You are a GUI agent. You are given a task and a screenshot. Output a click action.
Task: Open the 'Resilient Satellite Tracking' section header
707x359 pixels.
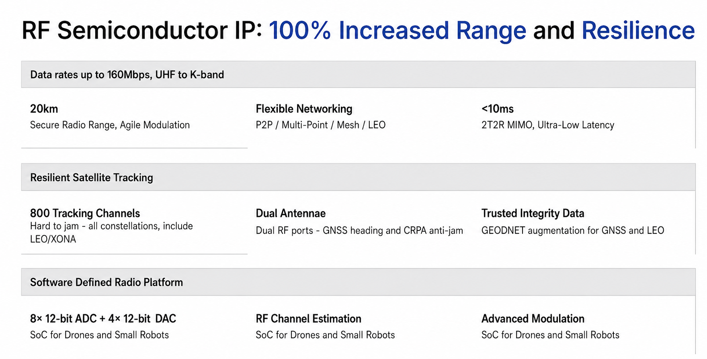[358, 177]
